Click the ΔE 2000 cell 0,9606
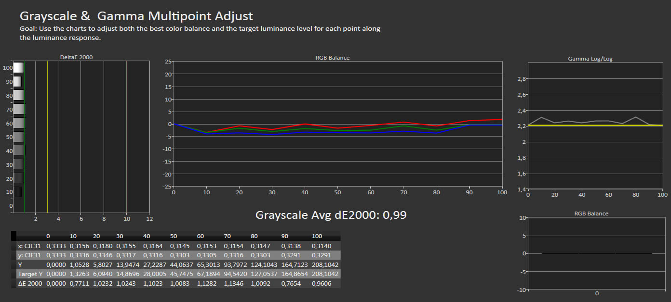 (322, 284)
